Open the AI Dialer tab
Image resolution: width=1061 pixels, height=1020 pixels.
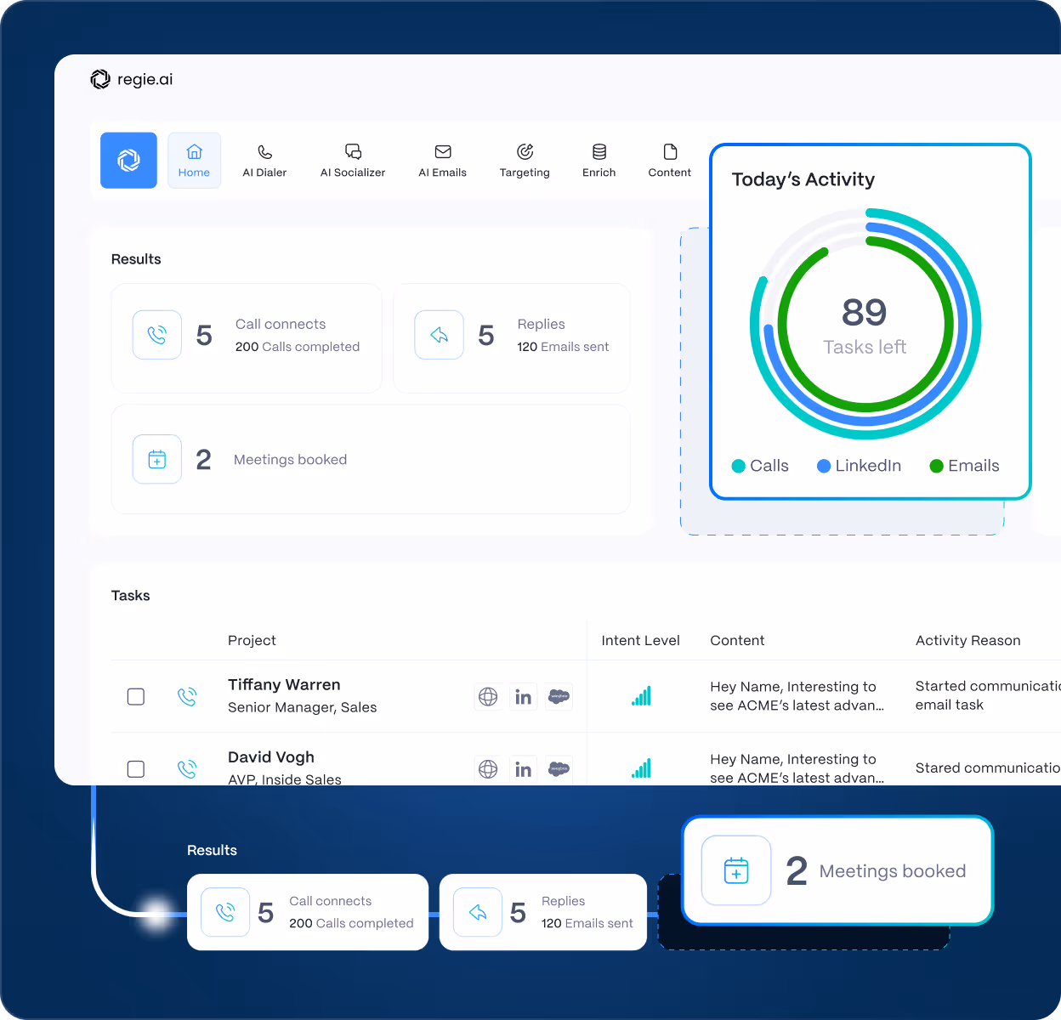pyautogui.click(x=264, y=161)
